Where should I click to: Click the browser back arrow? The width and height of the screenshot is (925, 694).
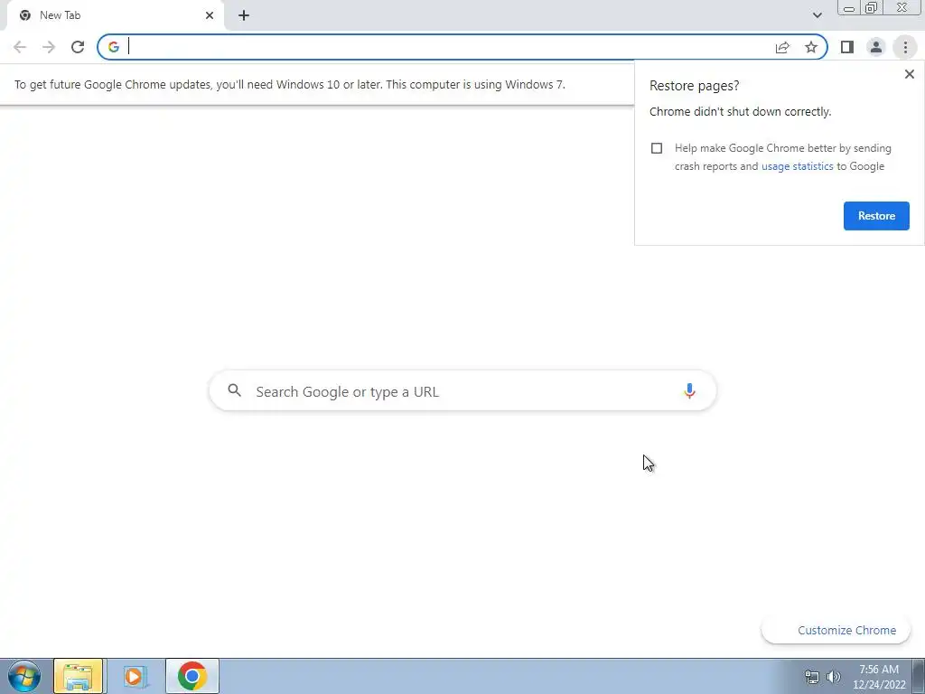(x=20, y=47)
